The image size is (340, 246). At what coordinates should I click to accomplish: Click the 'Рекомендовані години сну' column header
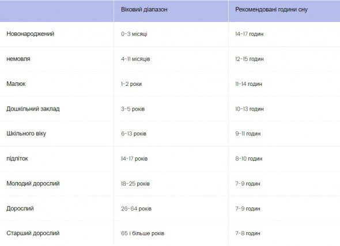tap(271, 10)
